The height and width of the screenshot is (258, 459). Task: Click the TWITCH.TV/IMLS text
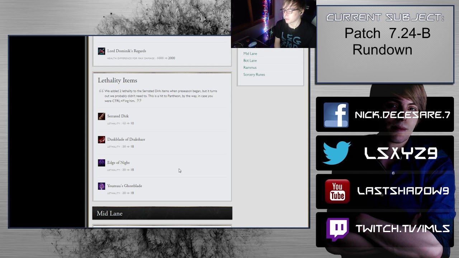tap(403, 229)
